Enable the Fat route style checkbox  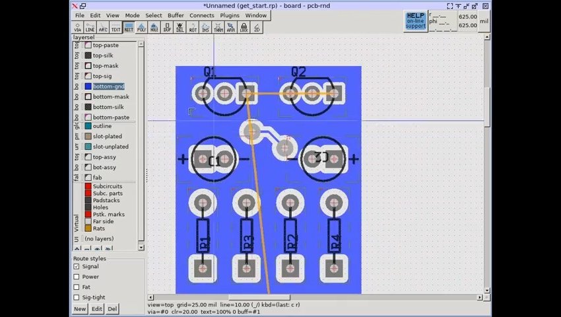[76, 287]
